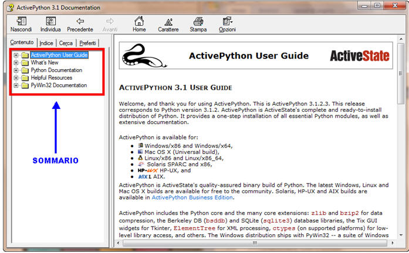
Task: Click the Linux/x86 and Linux/x86_64 item
Action: coord(181,158)
